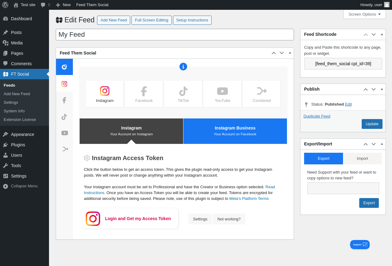
Task: Click the My Feed title field
Action: (x=175, y=35)
